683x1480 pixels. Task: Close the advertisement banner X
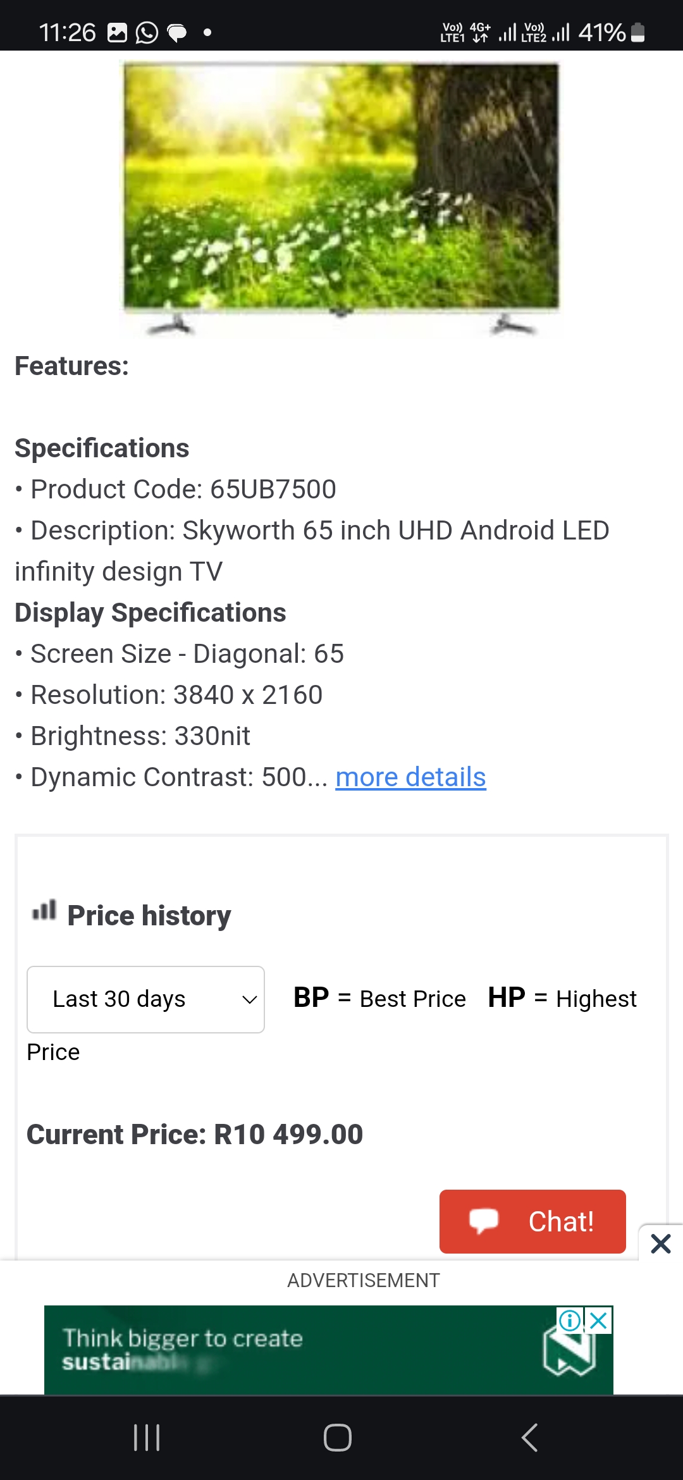[598, 1321]
